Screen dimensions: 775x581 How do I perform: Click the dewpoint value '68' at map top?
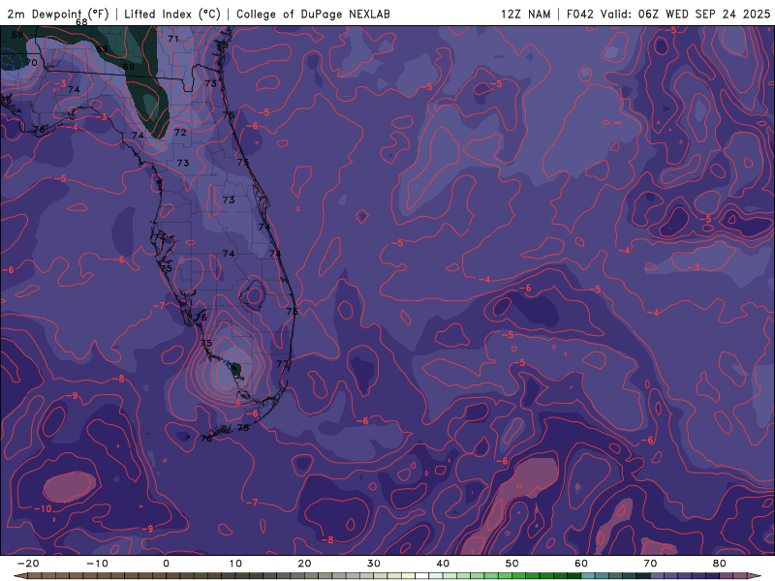[81, 22]
